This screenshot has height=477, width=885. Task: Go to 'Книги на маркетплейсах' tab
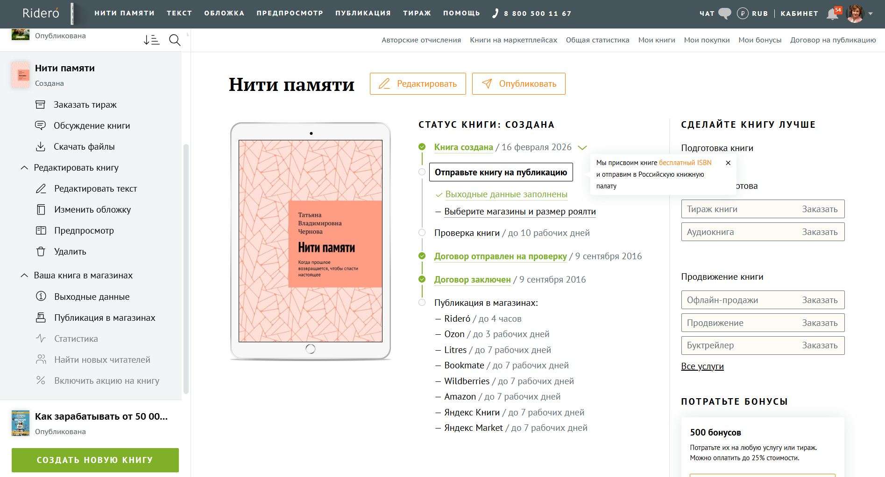point(513,40)
